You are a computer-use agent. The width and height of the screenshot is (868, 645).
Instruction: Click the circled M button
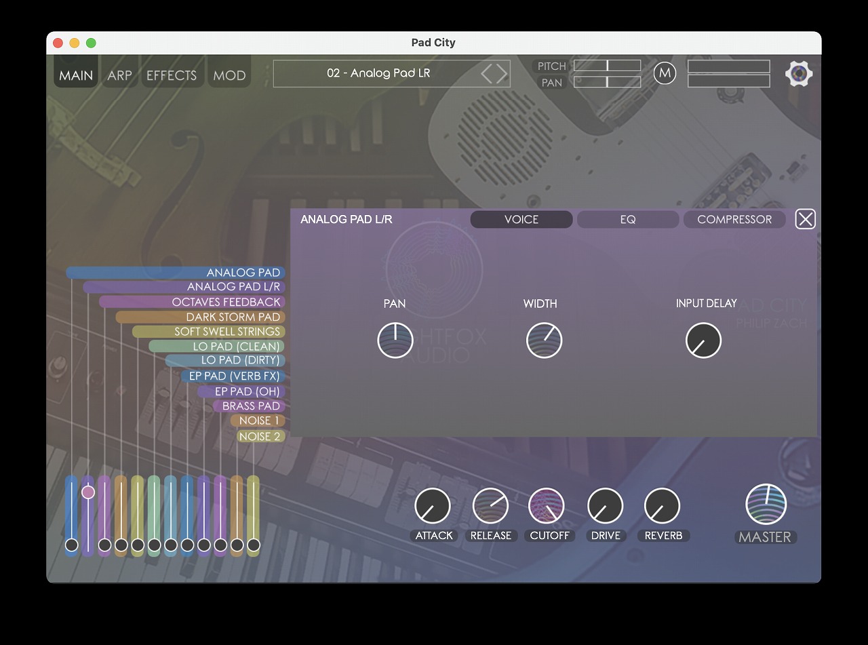click(665, 73)
